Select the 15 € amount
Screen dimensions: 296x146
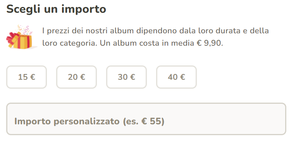coord(26,77)
